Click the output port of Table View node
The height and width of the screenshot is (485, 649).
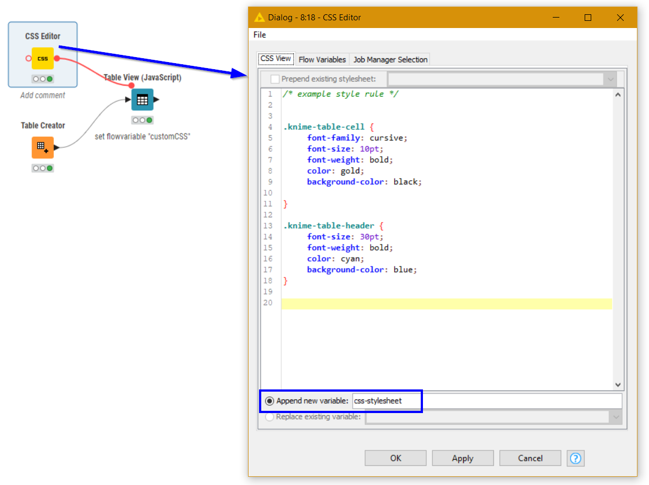click(156, 99)
